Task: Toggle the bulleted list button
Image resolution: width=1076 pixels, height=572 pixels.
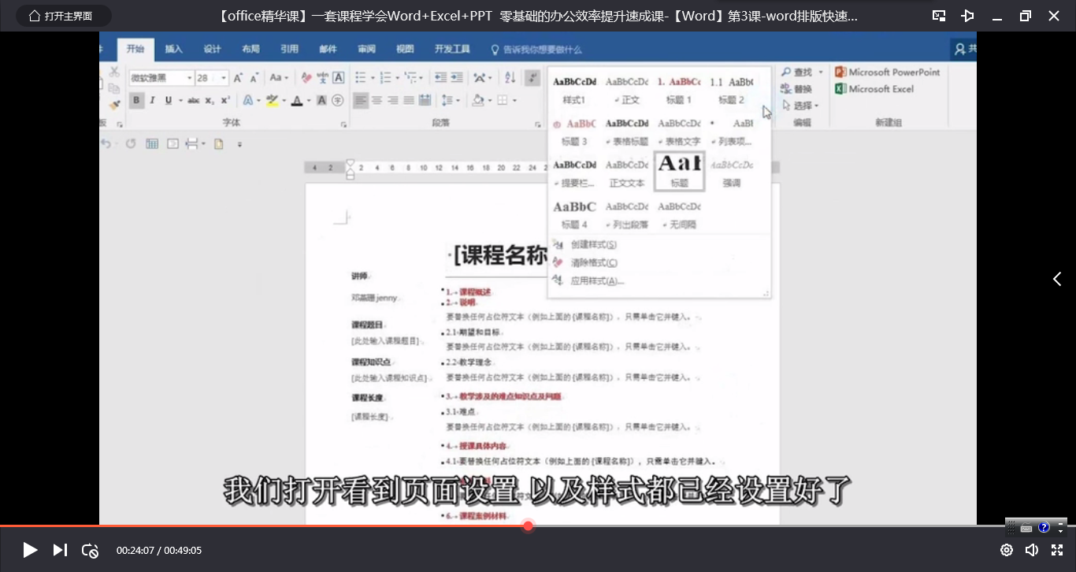Action: click(361, 77)
